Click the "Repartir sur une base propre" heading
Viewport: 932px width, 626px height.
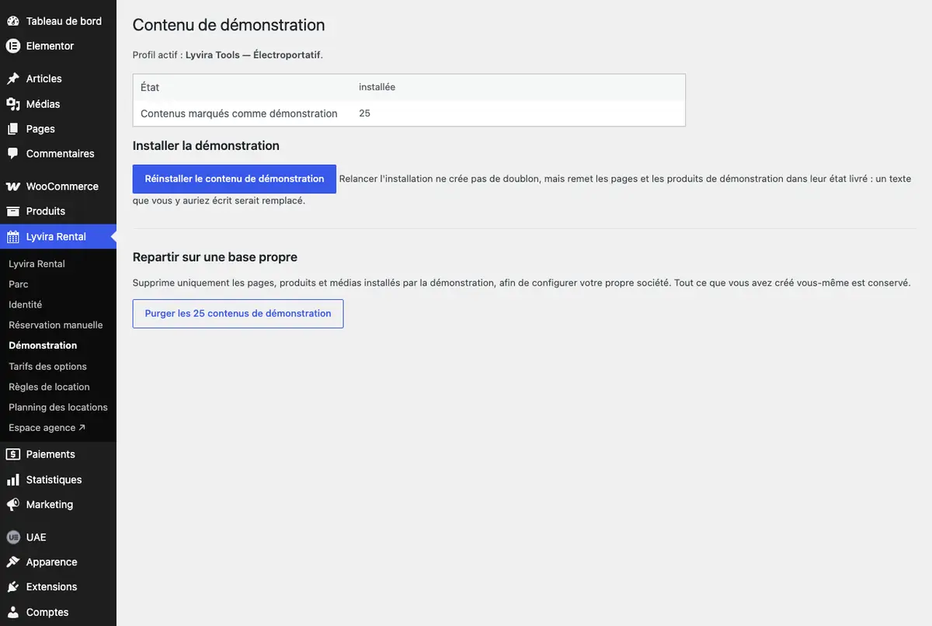215,257
